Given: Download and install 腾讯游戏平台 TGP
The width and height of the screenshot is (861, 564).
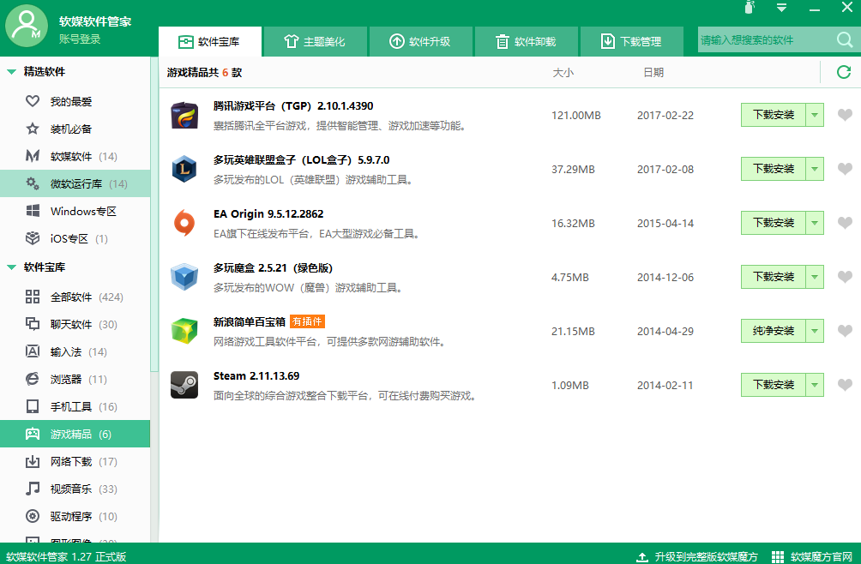Looking at the screenshot, I should point(774,115).
